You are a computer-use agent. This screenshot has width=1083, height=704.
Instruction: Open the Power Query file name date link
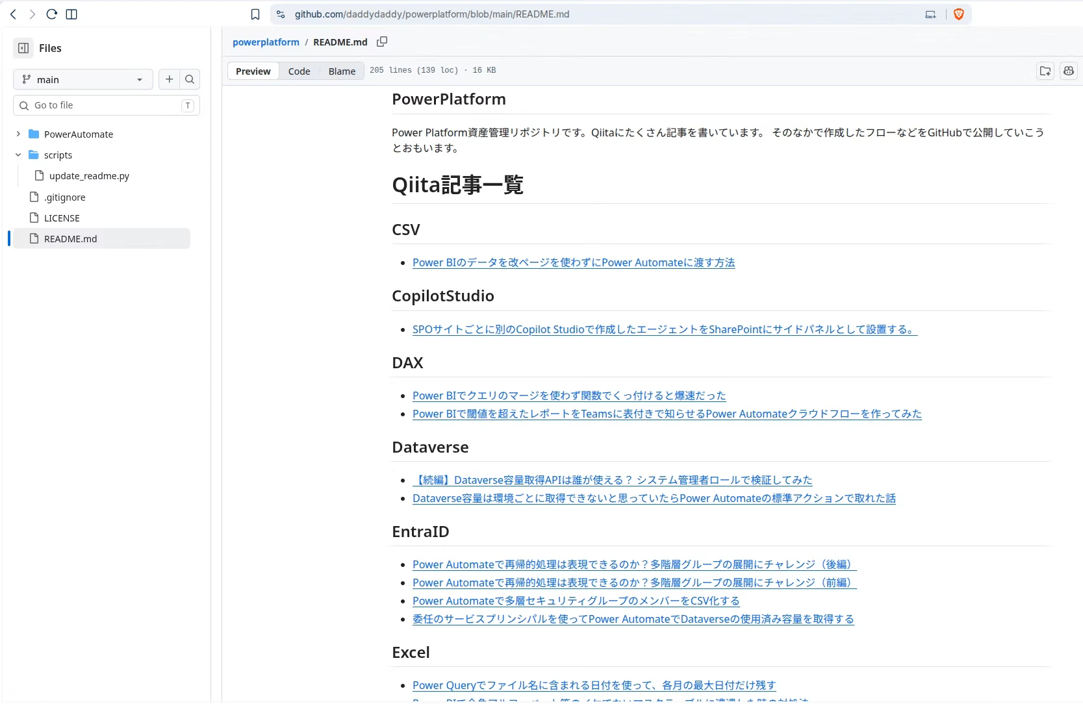click(594, 685)
